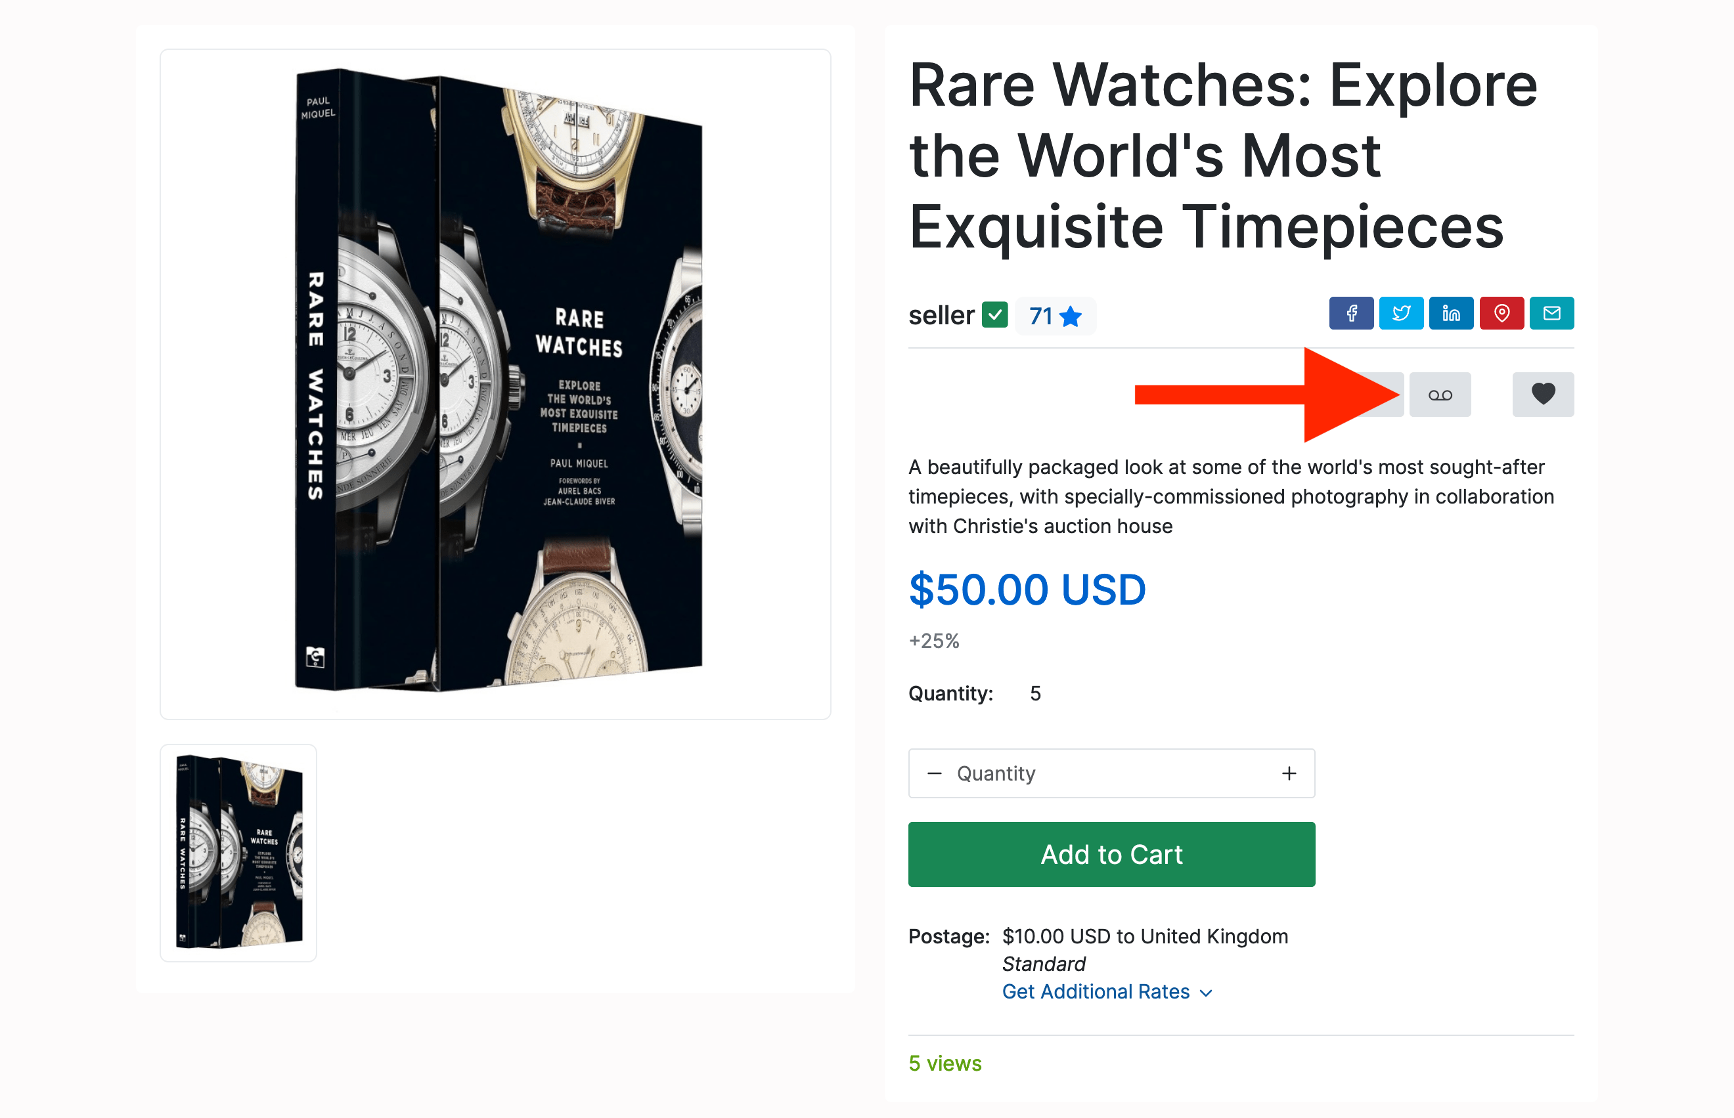The height and width of the screenshot is (1118, 1734).
Task: Share listing on Facebook
Action: pos(1350,314)
